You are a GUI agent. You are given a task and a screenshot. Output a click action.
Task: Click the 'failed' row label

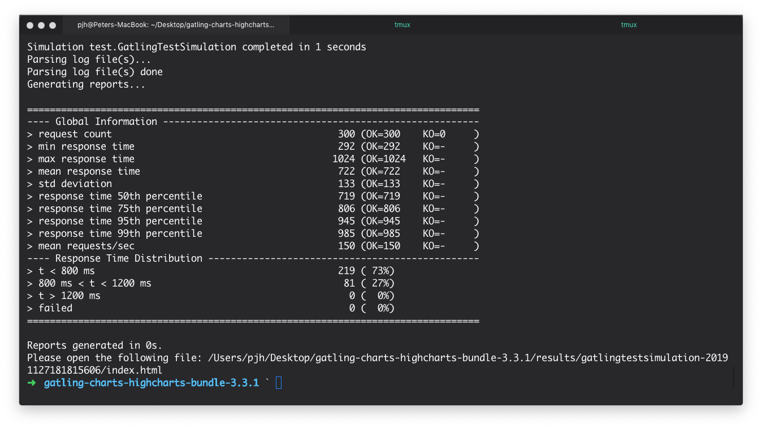tap(55, 308)
